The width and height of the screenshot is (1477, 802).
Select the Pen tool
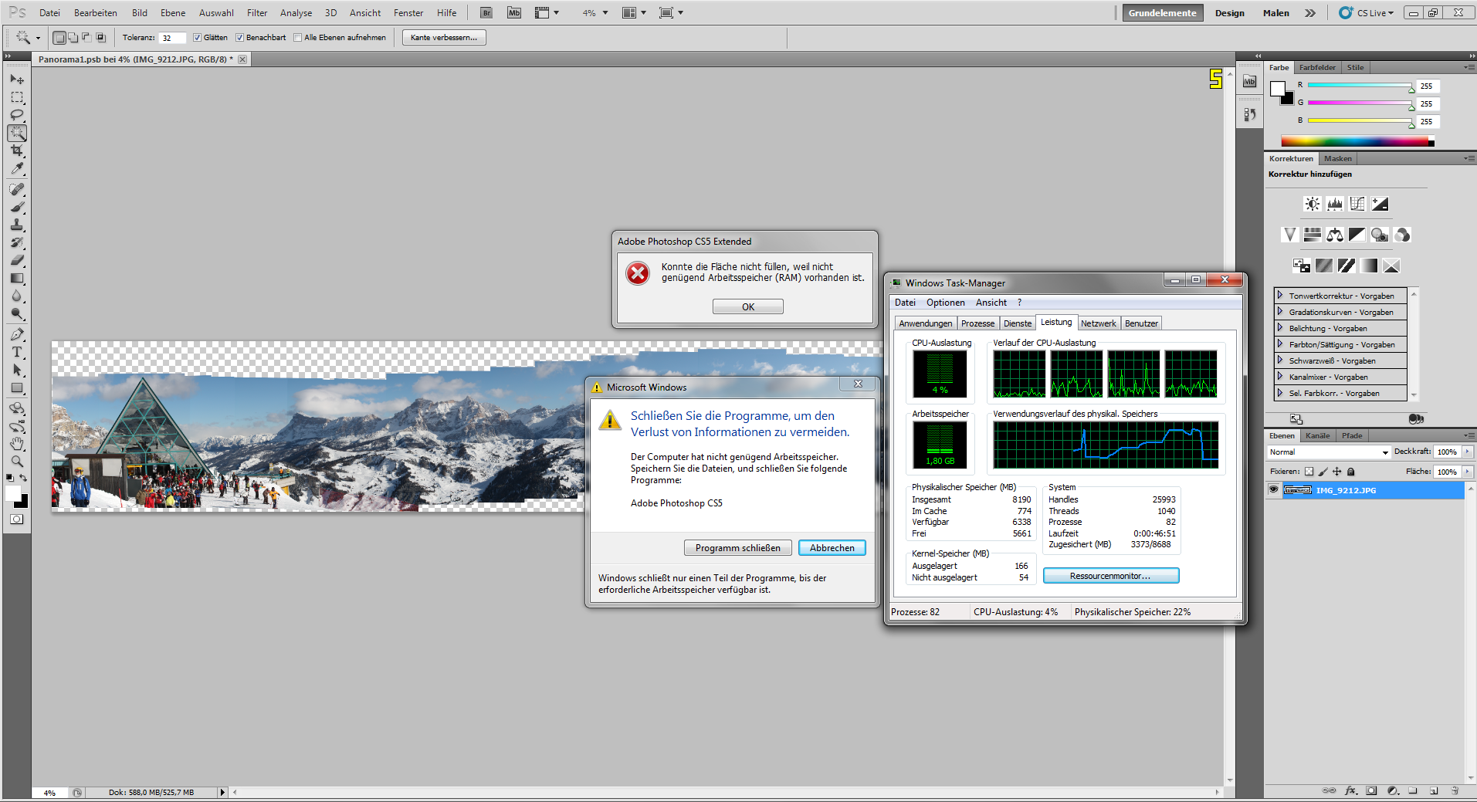(x=16, y=334)
